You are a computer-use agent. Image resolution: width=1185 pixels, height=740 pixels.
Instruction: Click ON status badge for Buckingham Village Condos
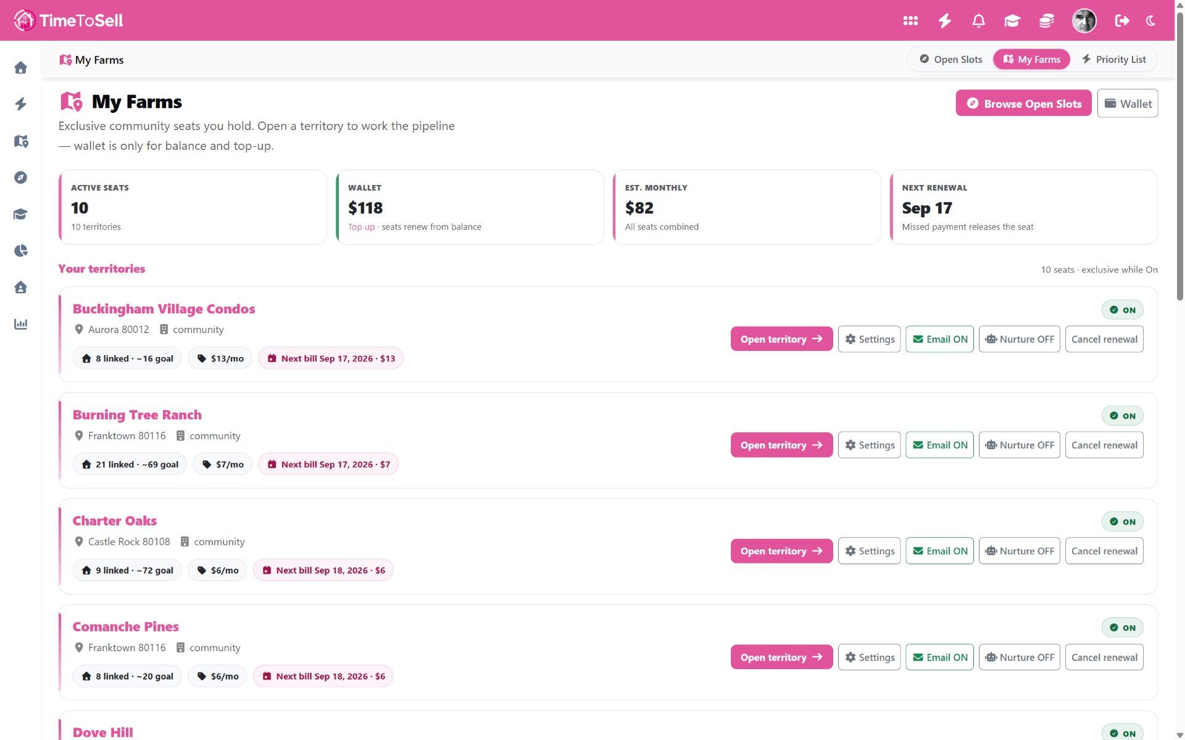tap(1122, 310)
